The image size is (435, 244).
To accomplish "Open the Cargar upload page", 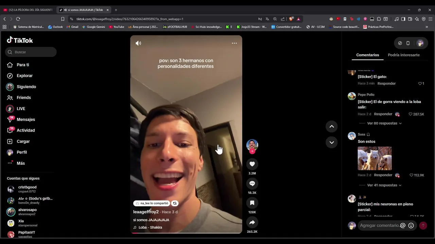I will click(x=18, y=141).
